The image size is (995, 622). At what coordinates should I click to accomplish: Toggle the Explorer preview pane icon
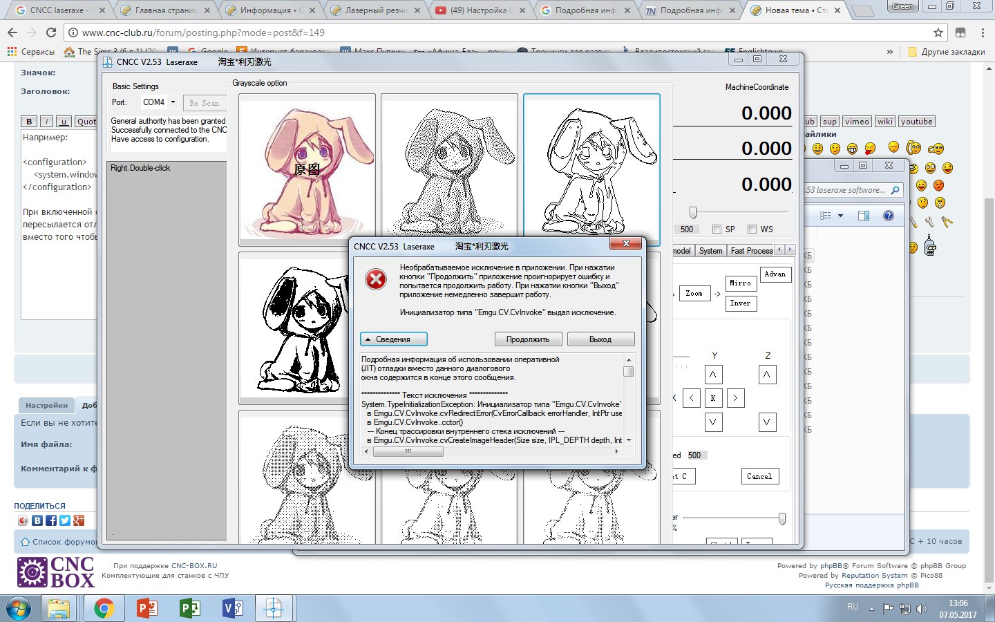coord(864,216)
